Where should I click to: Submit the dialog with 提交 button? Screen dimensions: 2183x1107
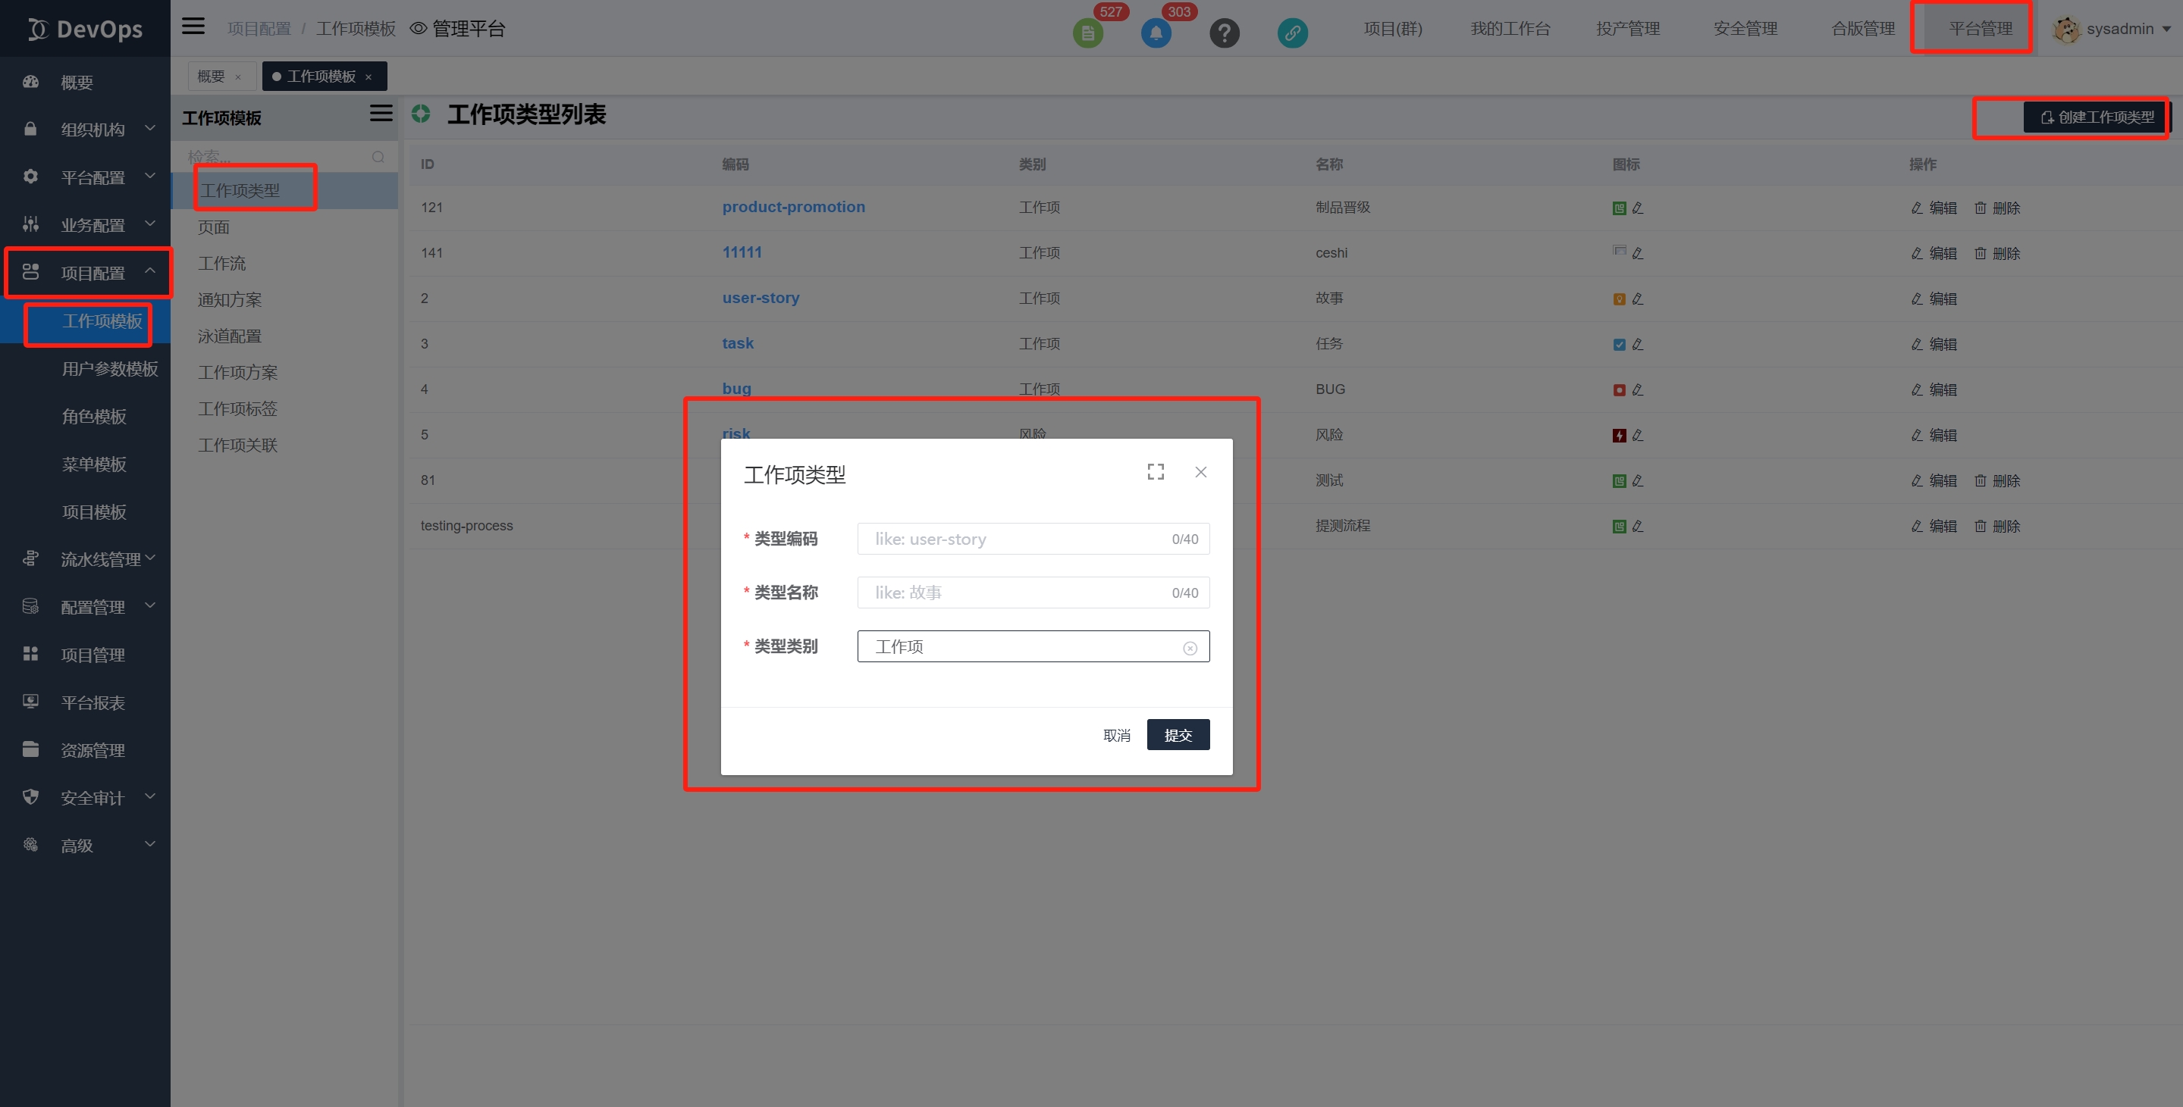point(1178,734)
